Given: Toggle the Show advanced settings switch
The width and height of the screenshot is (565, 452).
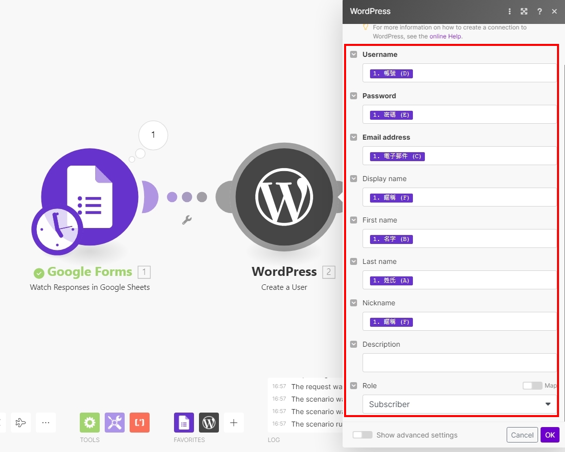Looking at the screenshot, I should 363,435.
